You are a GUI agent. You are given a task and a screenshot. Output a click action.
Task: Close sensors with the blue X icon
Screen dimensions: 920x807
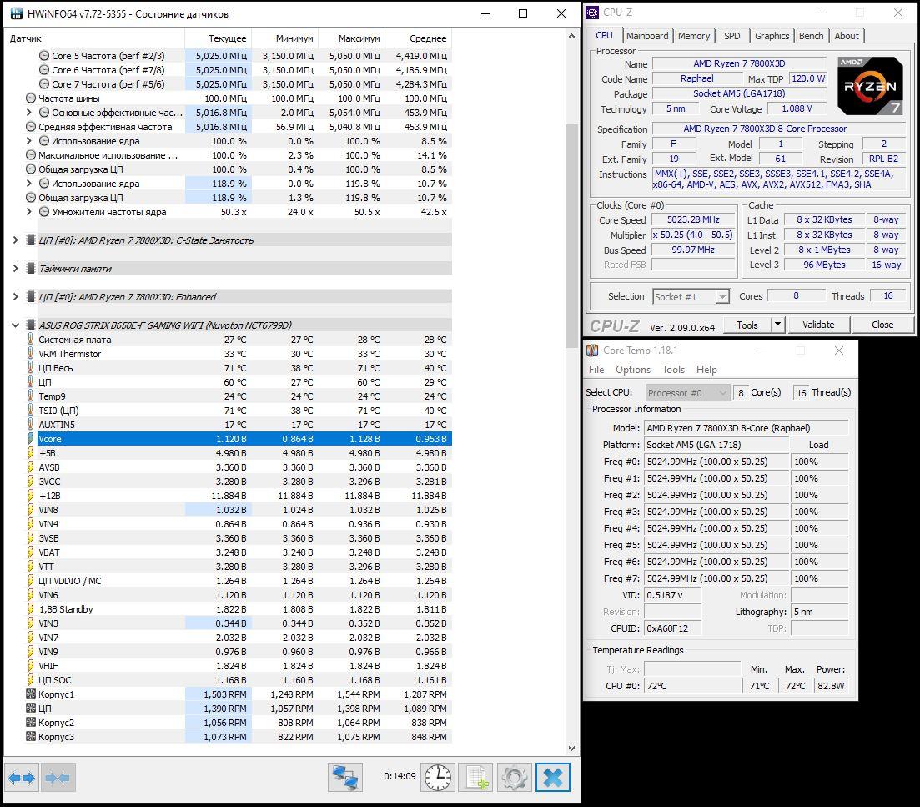[552, 777]
